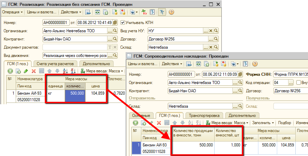Image resolution: width=308 pixels, height=156 pixels.
Task: Open help in the Реализация toolbar
Action: [171, 12]
